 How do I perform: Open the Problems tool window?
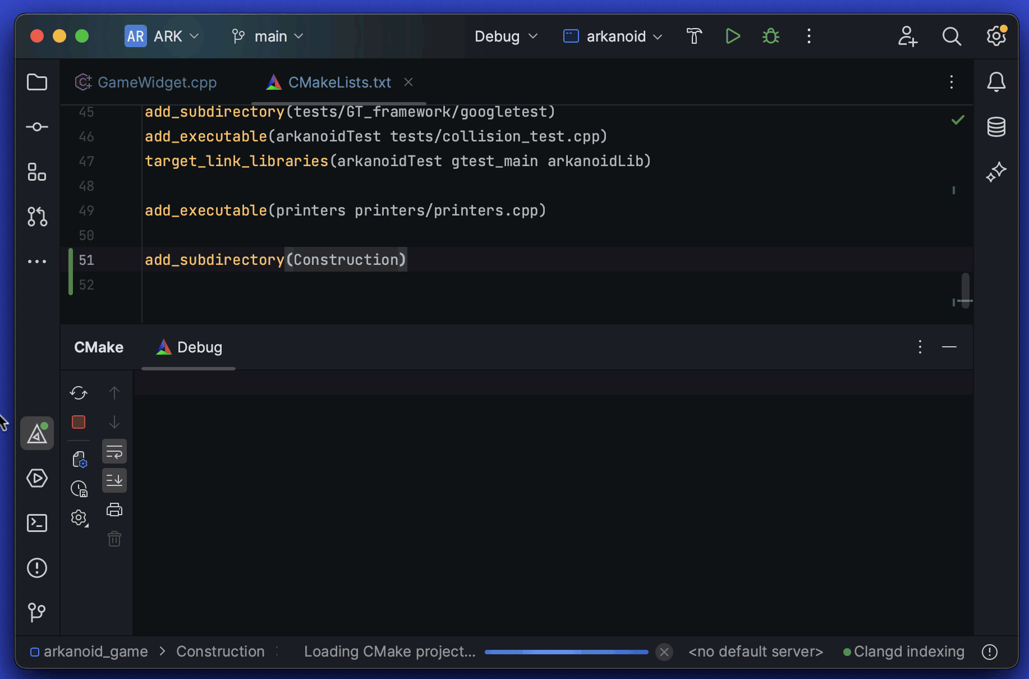[x=36, y=568]
